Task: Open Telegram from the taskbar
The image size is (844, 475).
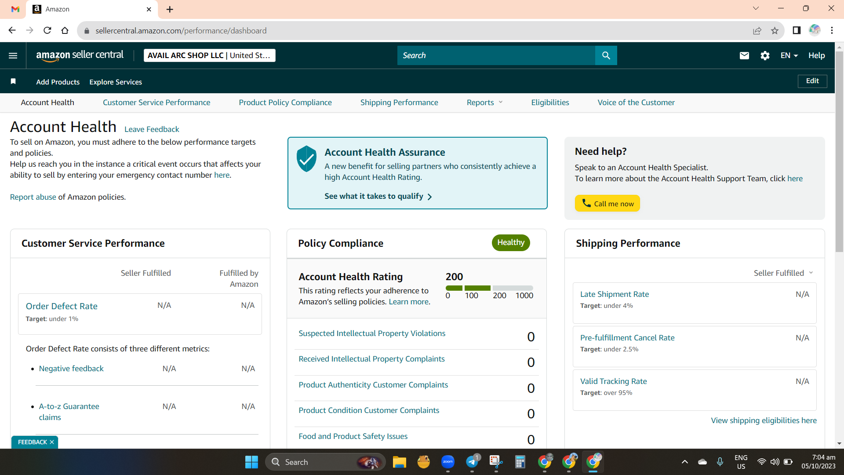Action: point(472,462)
